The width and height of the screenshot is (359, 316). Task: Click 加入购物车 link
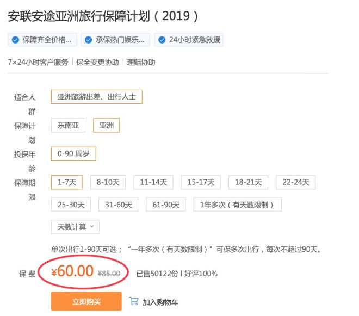tap(160, 302)
